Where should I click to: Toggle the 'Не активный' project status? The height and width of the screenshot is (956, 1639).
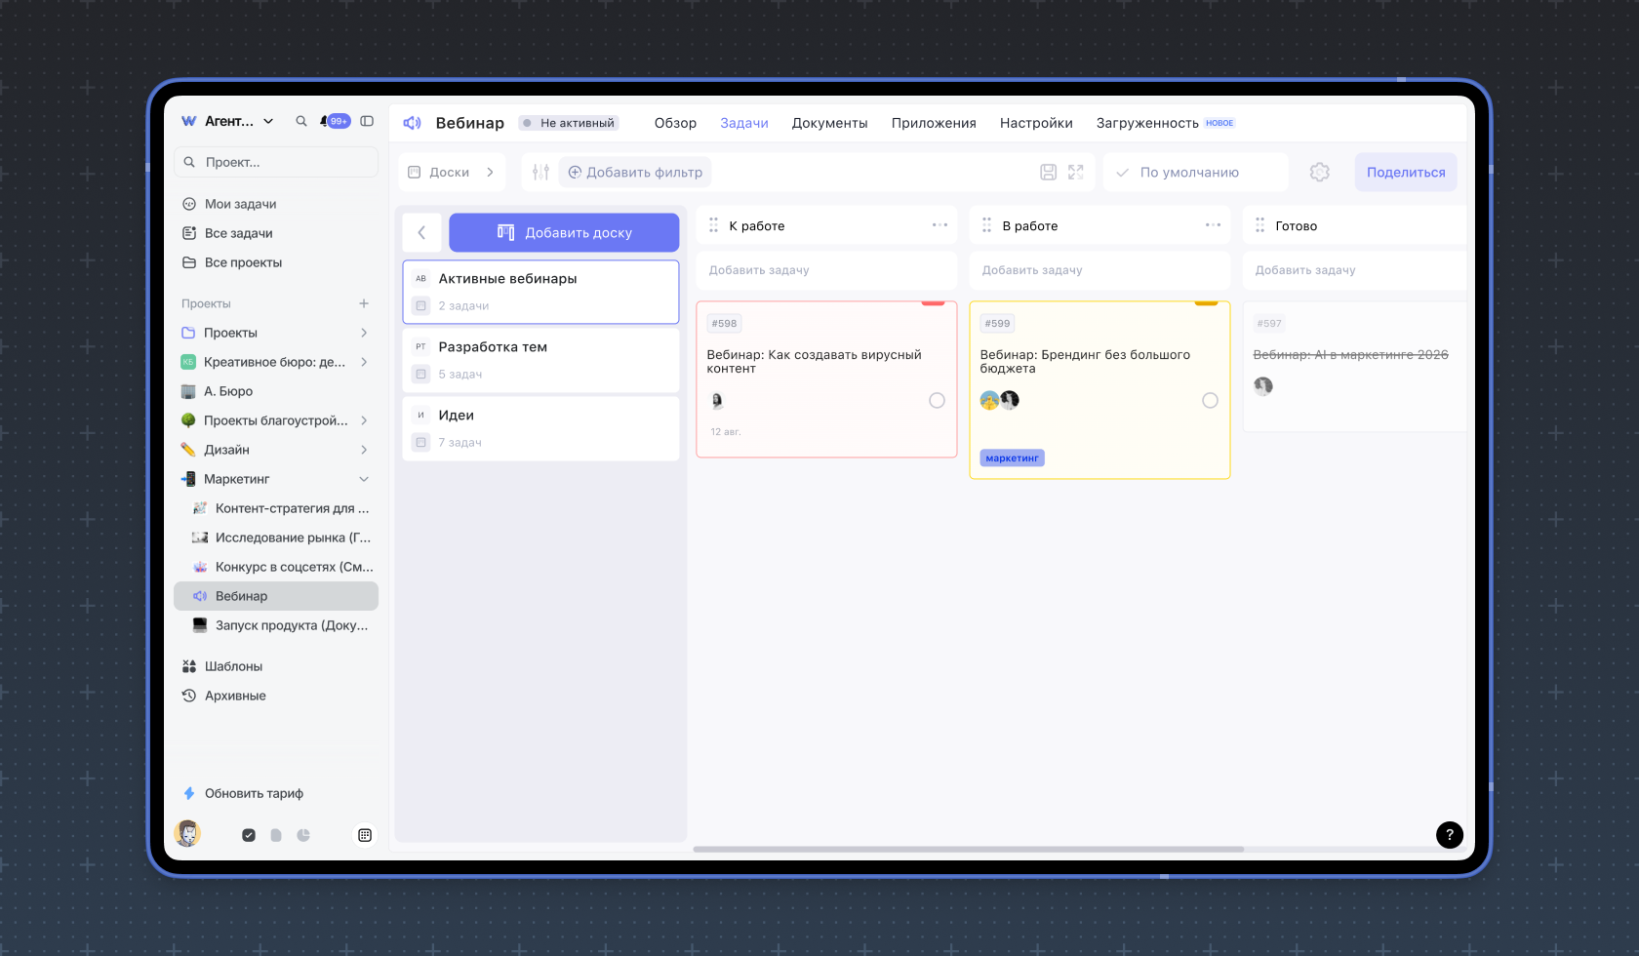[x=569, y=123]
